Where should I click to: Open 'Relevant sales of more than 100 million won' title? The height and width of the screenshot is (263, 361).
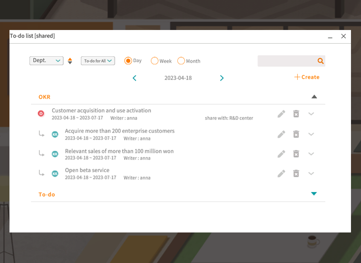119,151
